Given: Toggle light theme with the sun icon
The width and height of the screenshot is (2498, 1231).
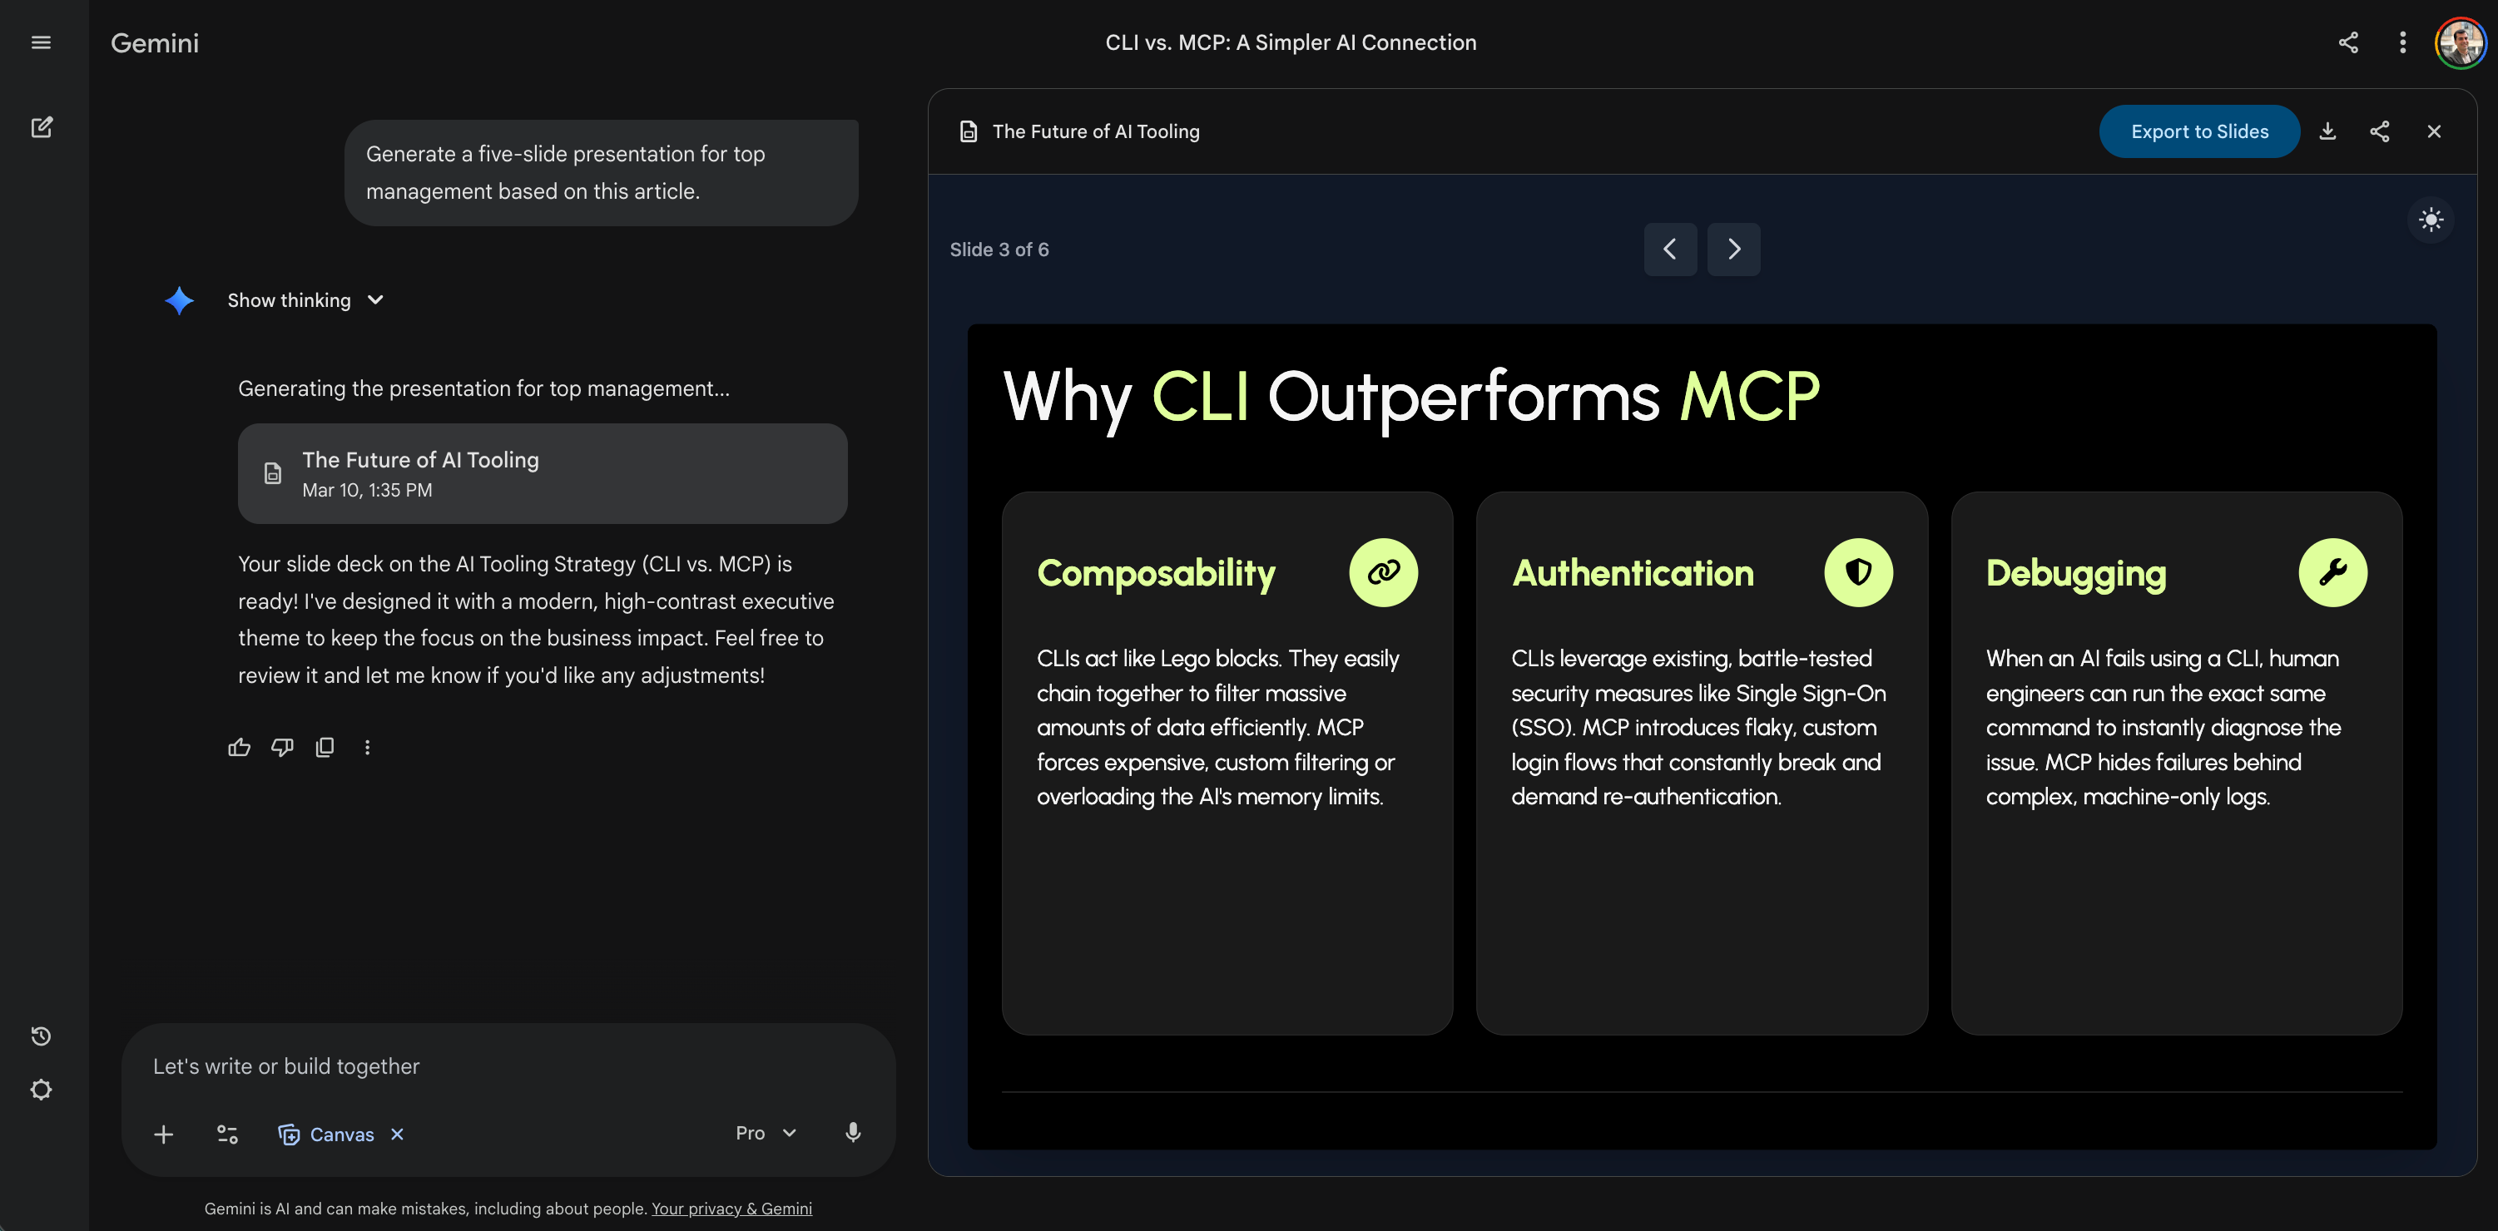Looking at the screenshot, I should (x=2430, y=220).
